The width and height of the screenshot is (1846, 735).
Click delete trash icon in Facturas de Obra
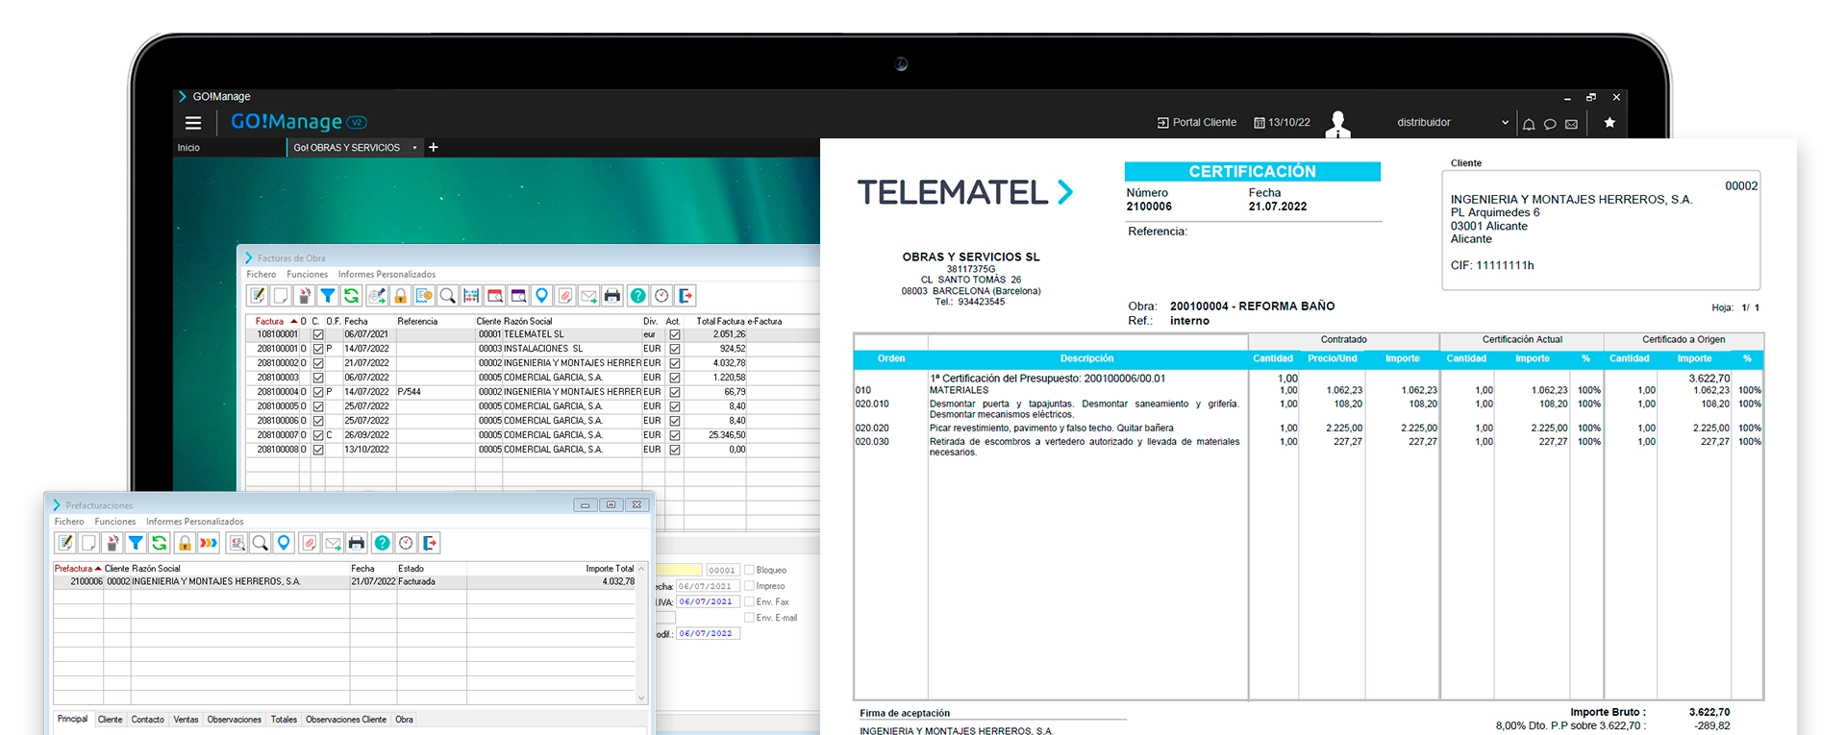click(x=305, y=296)
